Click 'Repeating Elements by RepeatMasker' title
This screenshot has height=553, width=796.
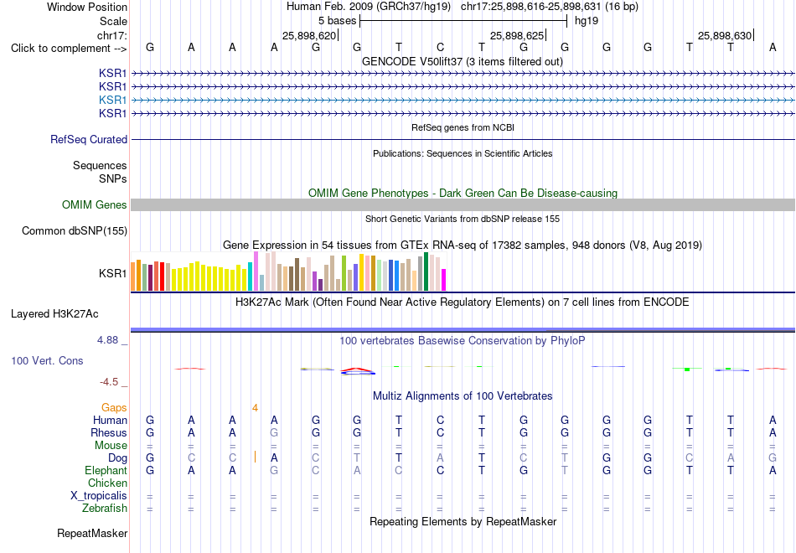pos(463,521)
